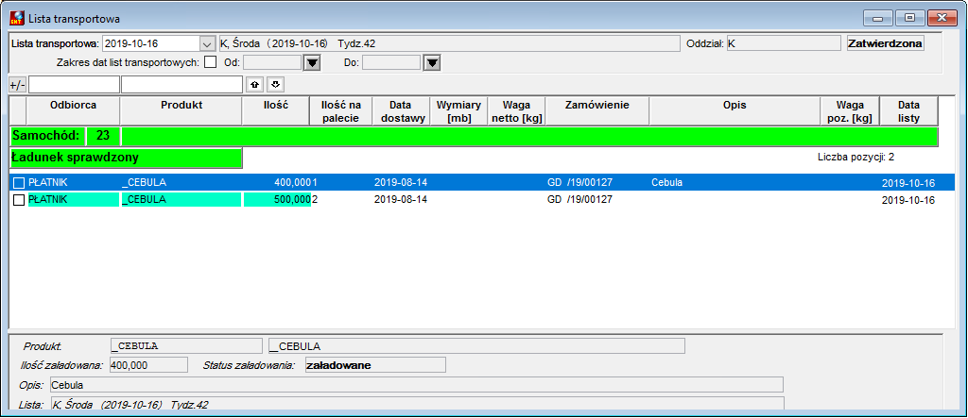
Task: Click PŁATNIK in the highlighted first row
Action: (x=47, y=182)
